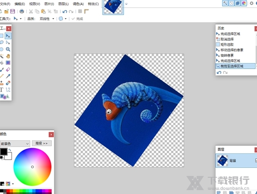257x194 pixels.
Task: Open the palette menu dropdown arrow
Action: click(13, 184)
